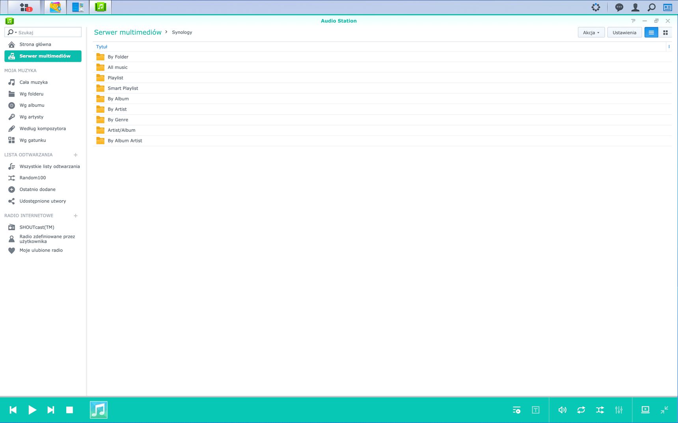This screenshot has height=423, width=678.
Task: Open Udostępnione utwory
Action: pyautogui.click(x=43, y=201)
